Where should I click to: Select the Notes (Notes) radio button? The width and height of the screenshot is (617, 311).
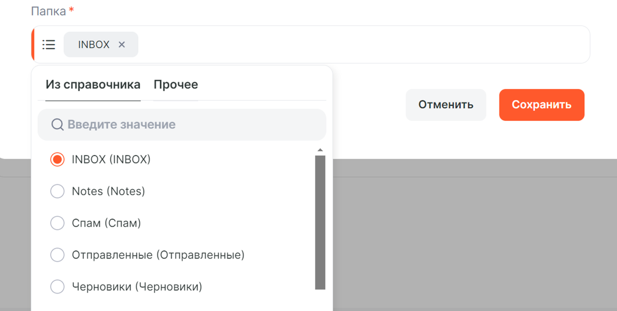(57, 191)
